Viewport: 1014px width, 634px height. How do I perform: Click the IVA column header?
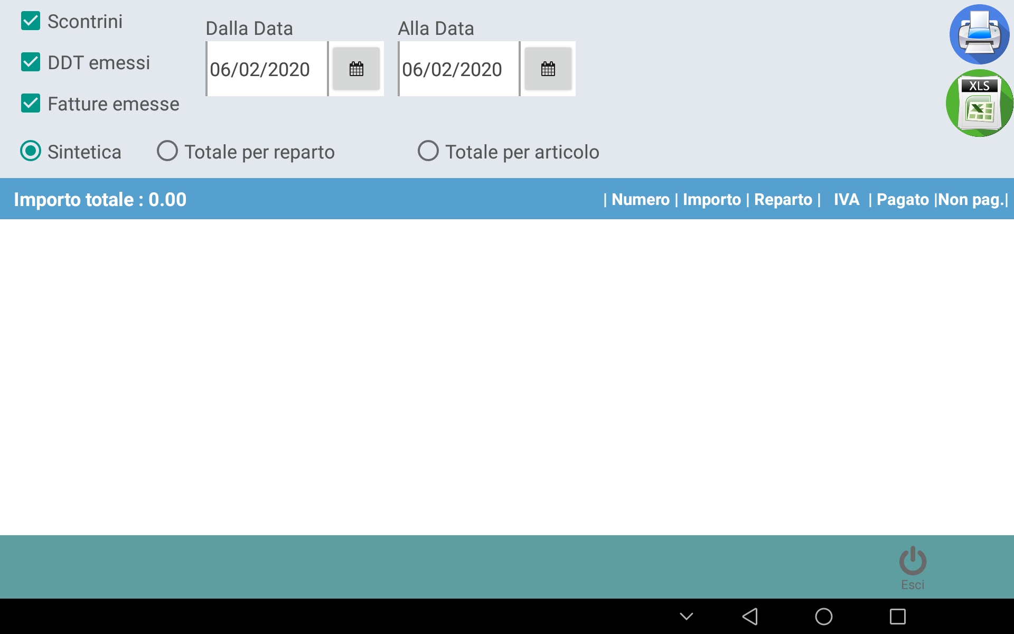point(847,200)
